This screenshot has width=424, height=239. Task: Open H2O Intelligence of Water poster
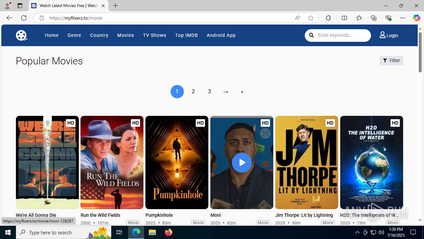[x=372, y=162]
